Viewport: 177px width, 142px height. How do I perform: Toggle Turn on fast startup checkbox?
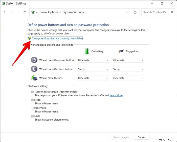tap(32, 92)
